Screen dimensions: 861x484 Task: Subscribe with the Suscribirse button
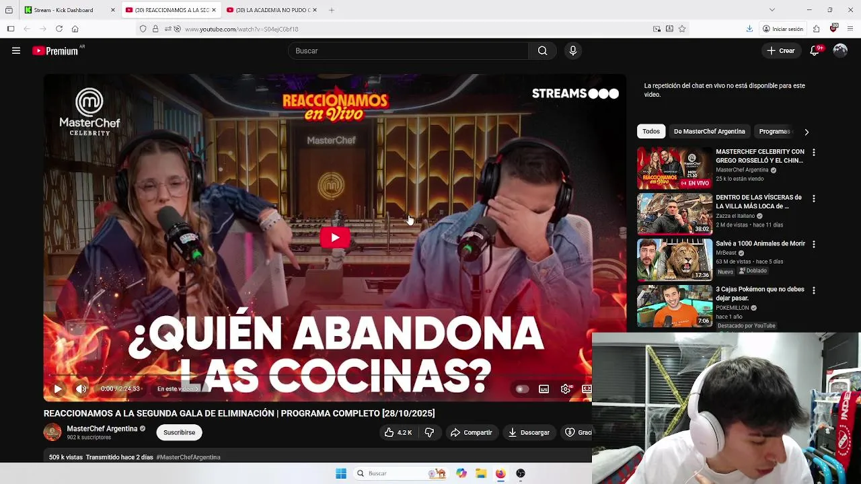tap(179, 432)
